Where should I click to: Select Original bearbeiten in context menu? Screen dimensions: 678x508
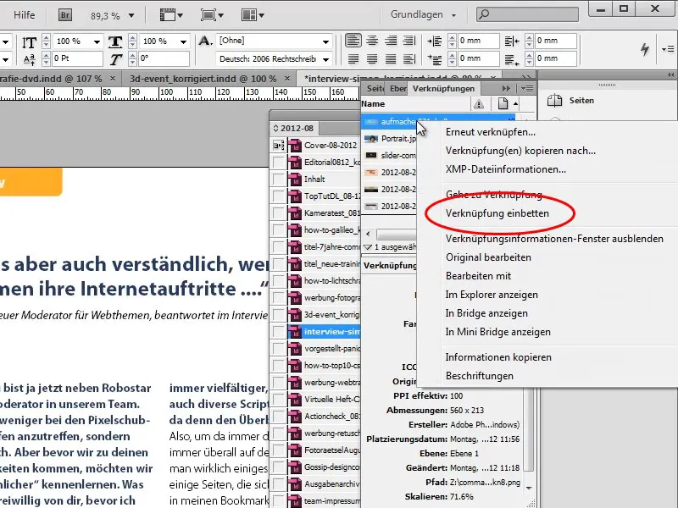coord(488,257)
